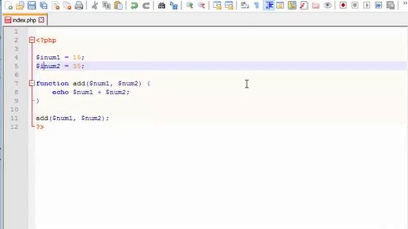Redo using the grey arrow icon

pos(146,5)
